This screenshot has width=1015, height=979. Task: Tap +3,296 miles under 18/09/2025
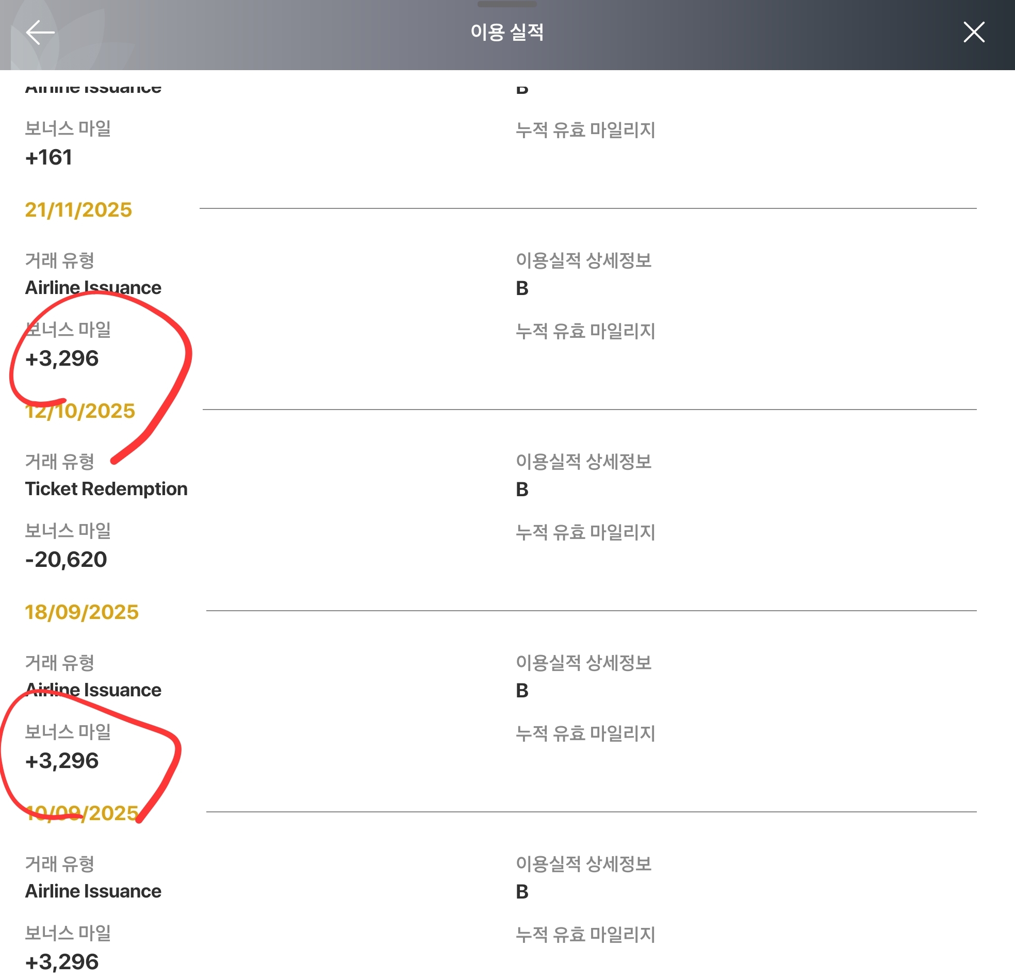pos(62,760)
